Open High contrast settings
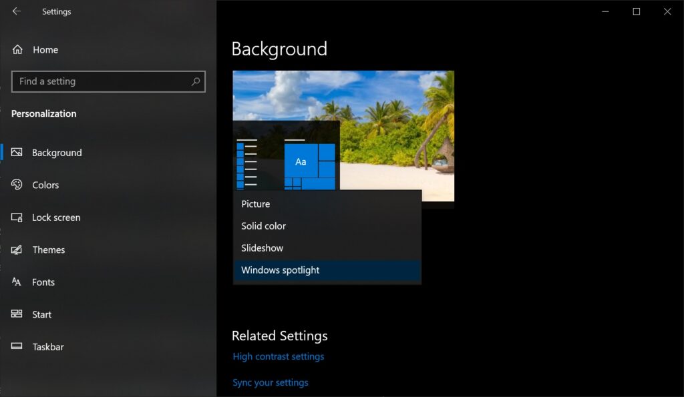The width and height of the screenshot is (684, 397). [x=279, y=356]
